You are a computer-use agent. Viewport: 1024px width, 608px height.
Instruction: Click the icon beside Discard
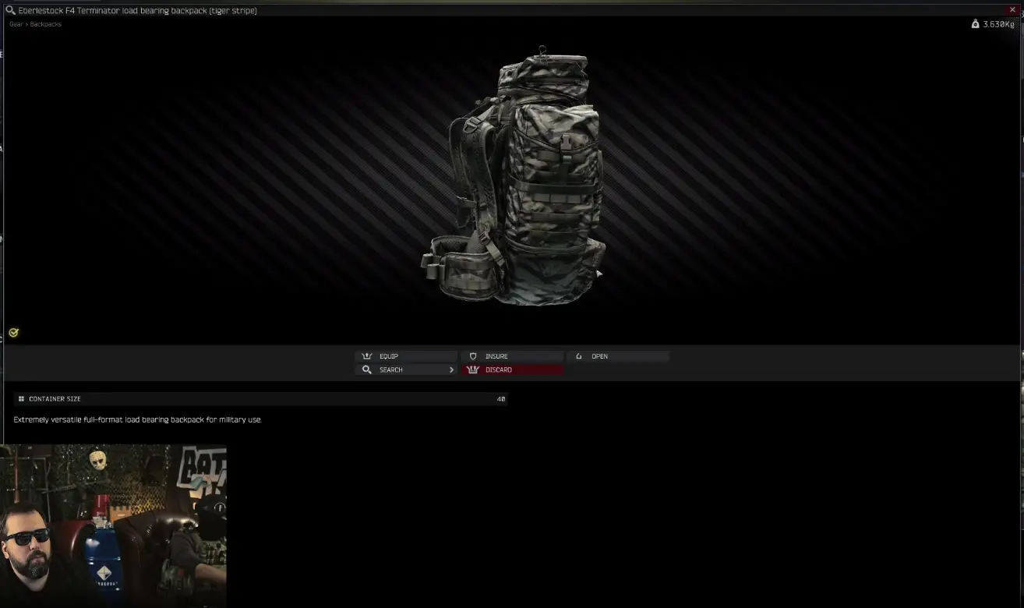pyautogui.click(x=472, y=369)
